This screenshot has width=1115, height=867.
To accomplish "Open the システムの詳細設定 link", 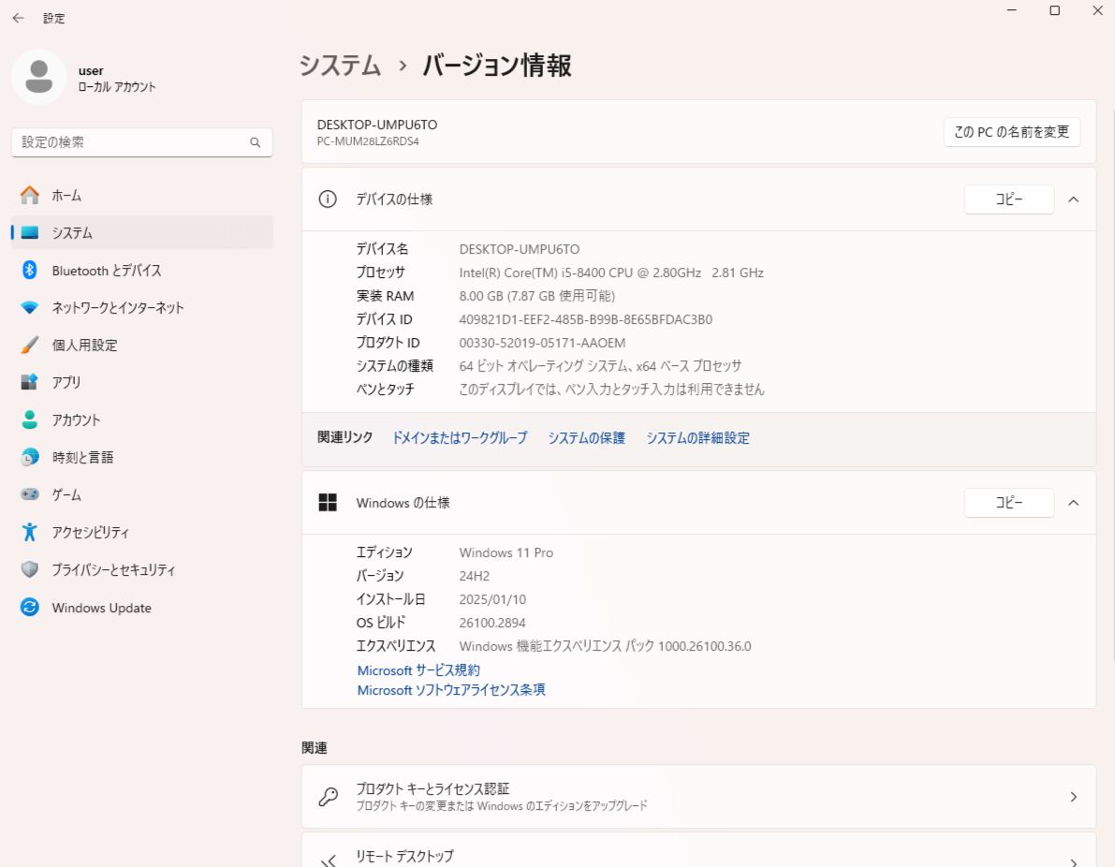I will 697,438.
